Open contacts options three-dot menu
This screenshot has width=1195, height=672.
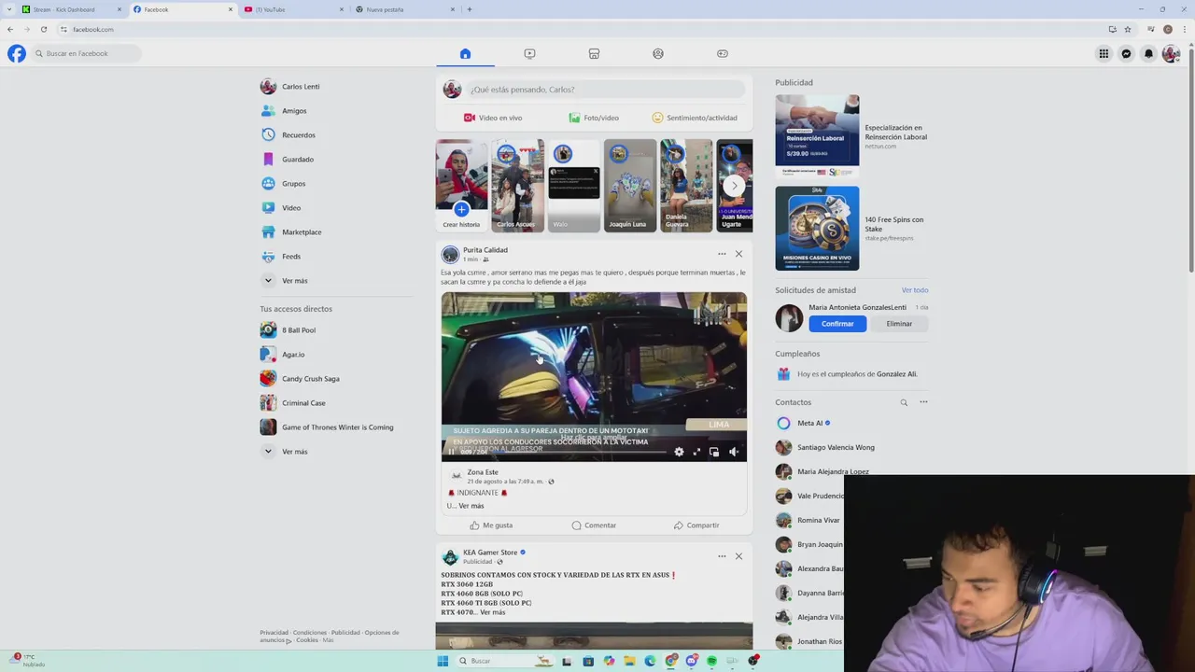coord(923,402)
